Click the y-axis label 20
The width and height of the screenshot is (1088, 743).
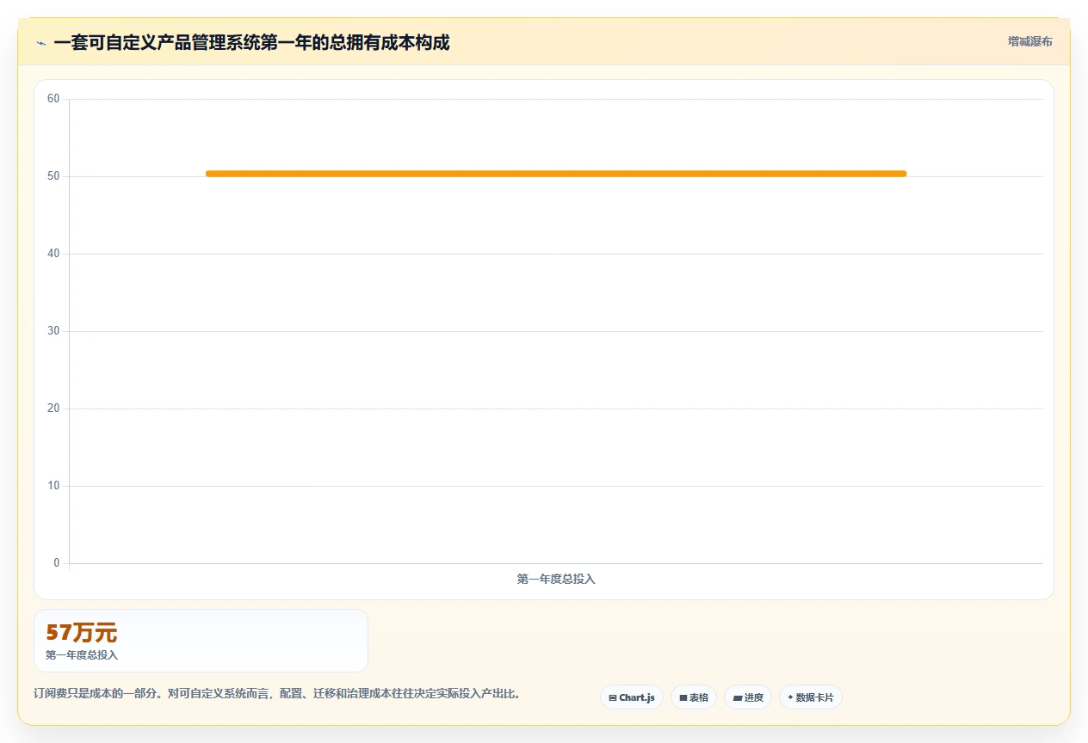coord(53,408)
